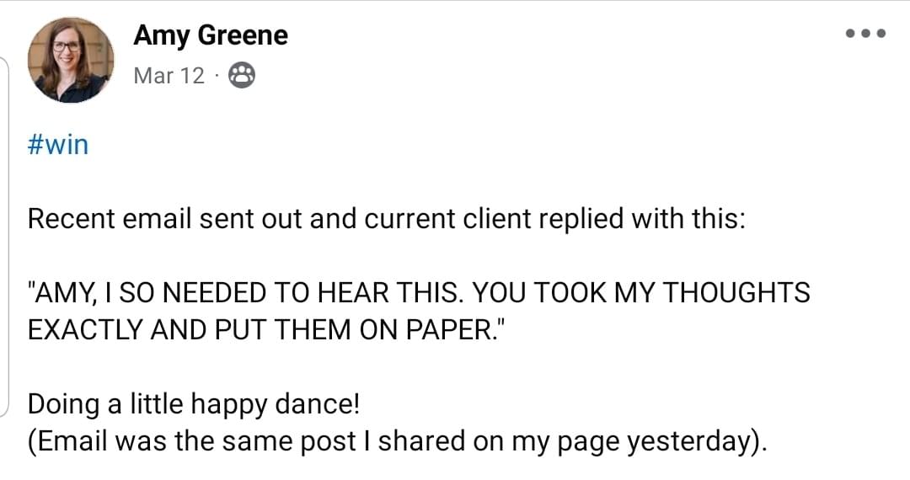Click the group audience icon beside Mar 12

[242, 75]
